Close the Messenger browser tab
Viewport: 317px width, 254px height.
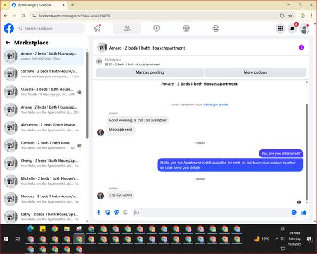63,5
